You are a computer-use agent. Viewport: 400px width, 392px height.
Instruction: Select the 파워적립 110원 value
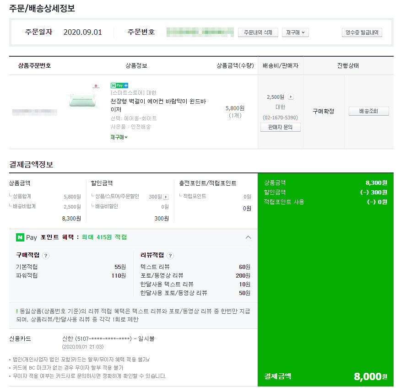tap(119, 275)
